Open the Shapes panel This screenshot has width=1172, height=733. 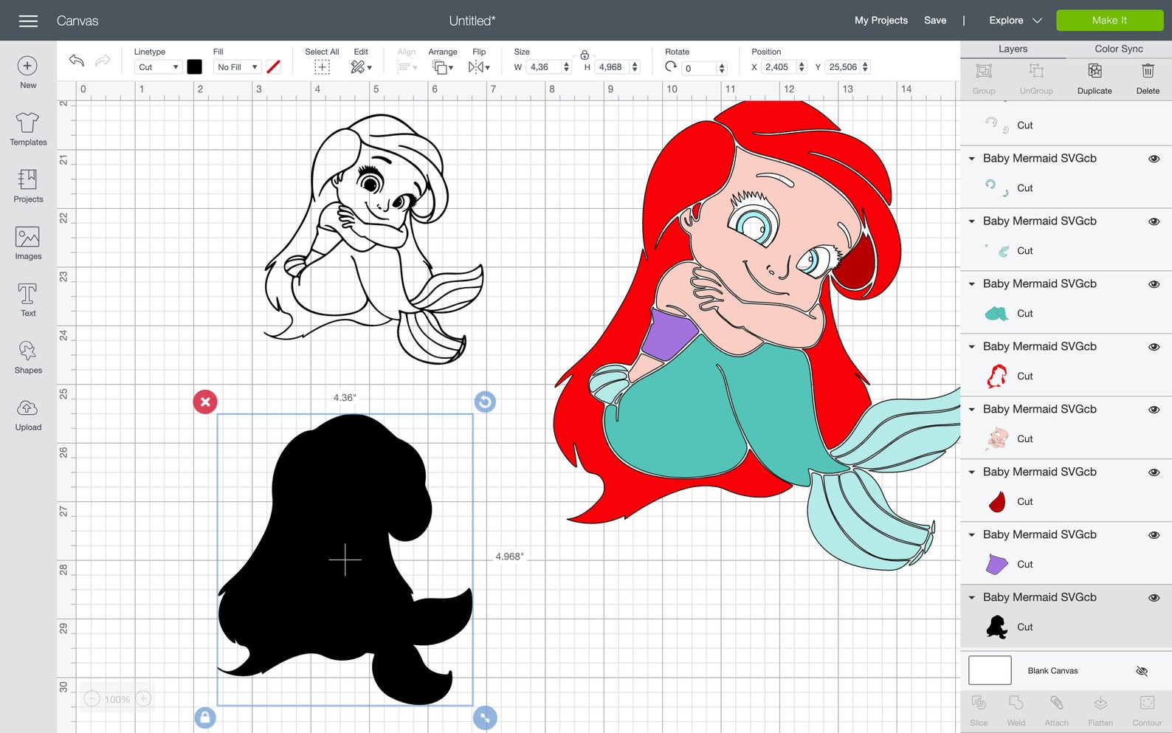point(28,357)
